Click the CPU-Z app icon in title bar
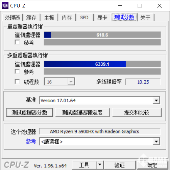 pos(5,5)
